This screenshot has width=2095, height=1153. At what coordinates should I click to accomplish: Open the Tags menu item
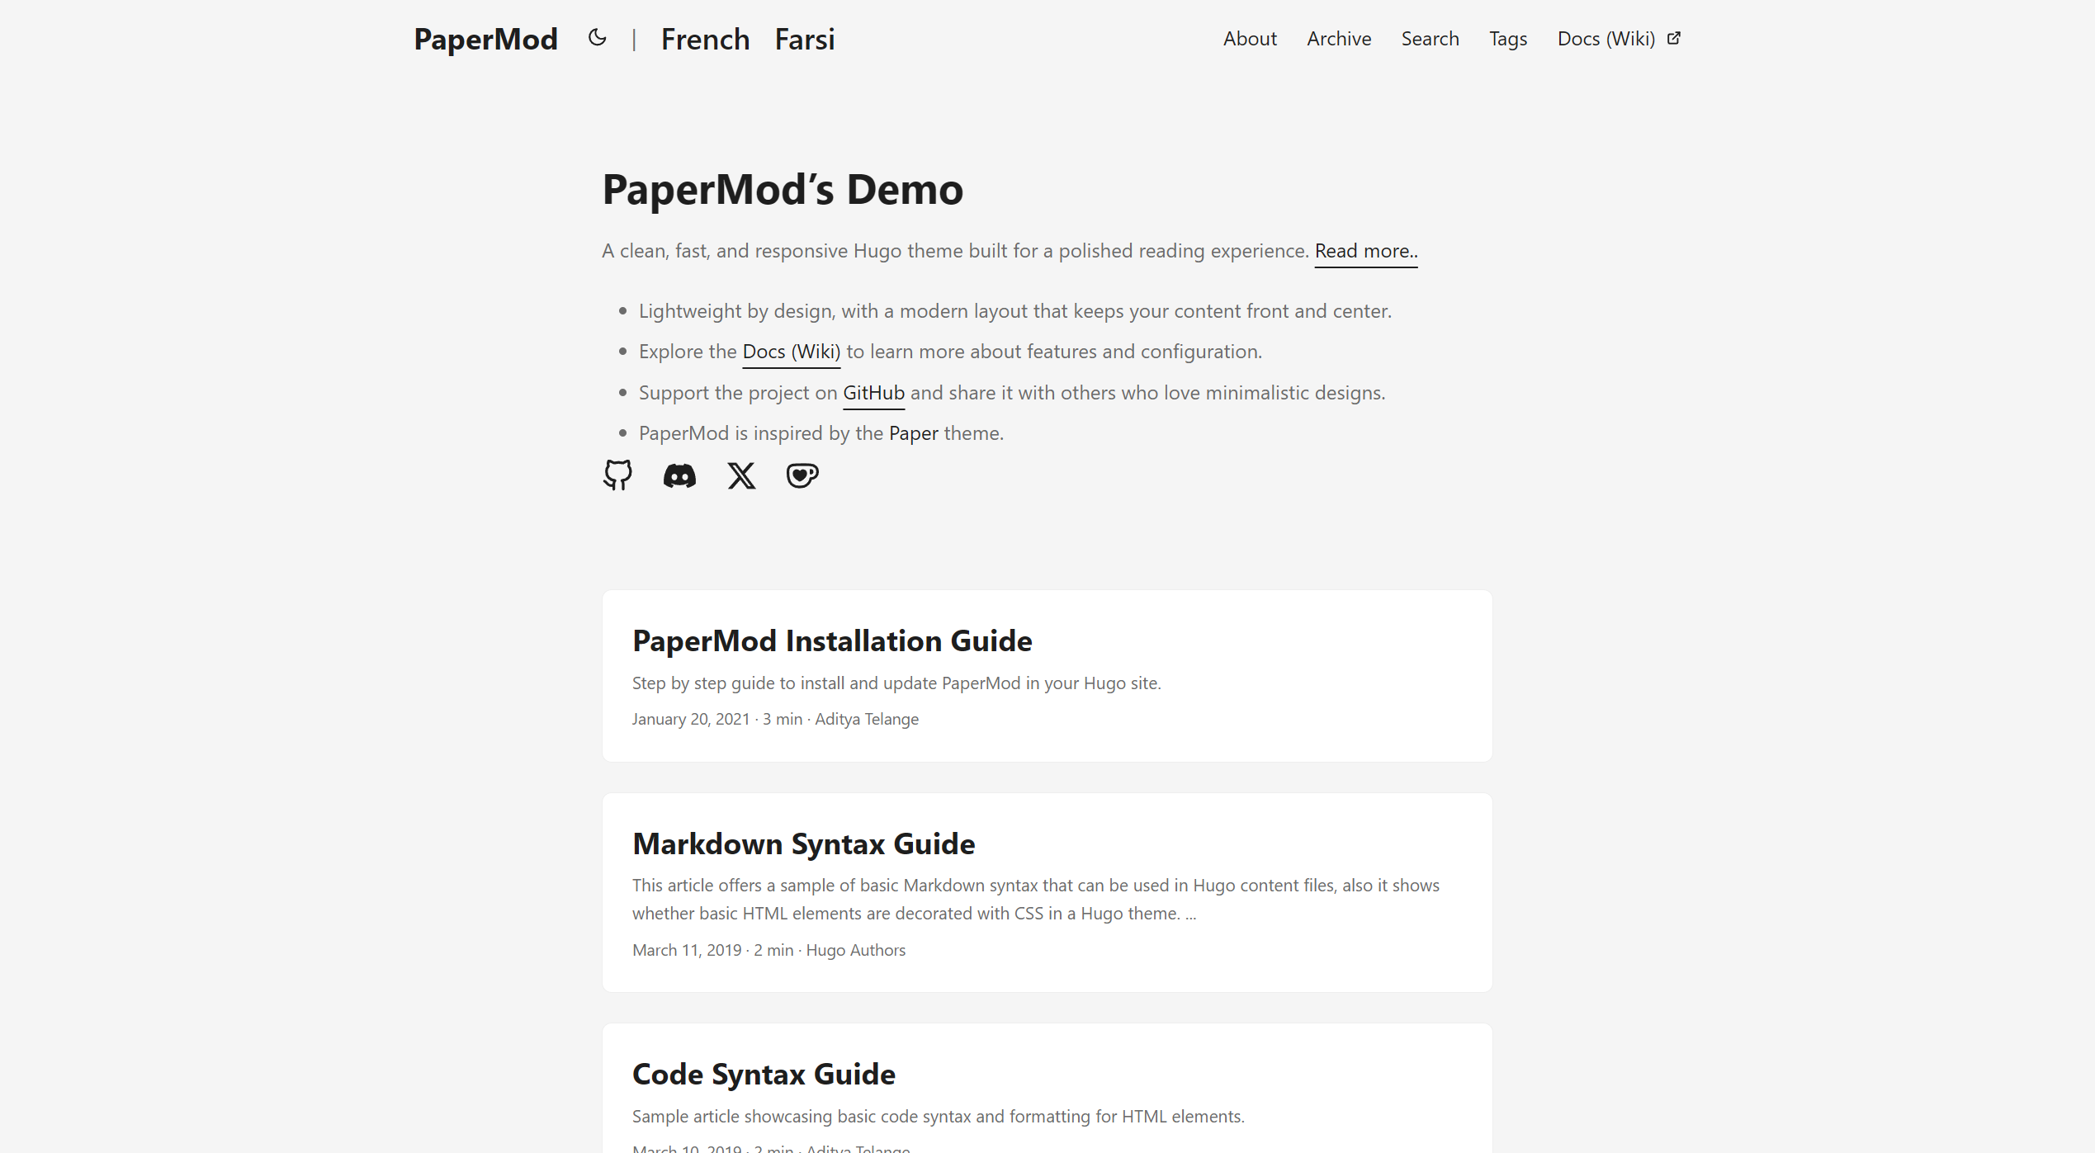tap(1508, 39)
